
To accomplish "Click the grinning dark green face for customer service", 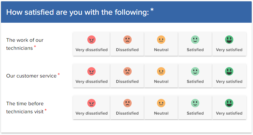I will pos(229,71).
